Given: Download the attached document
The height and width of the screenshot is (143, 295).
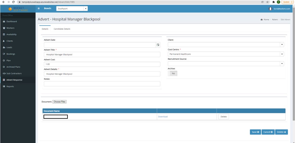Looking at the screenshot, I should (163, 117).
